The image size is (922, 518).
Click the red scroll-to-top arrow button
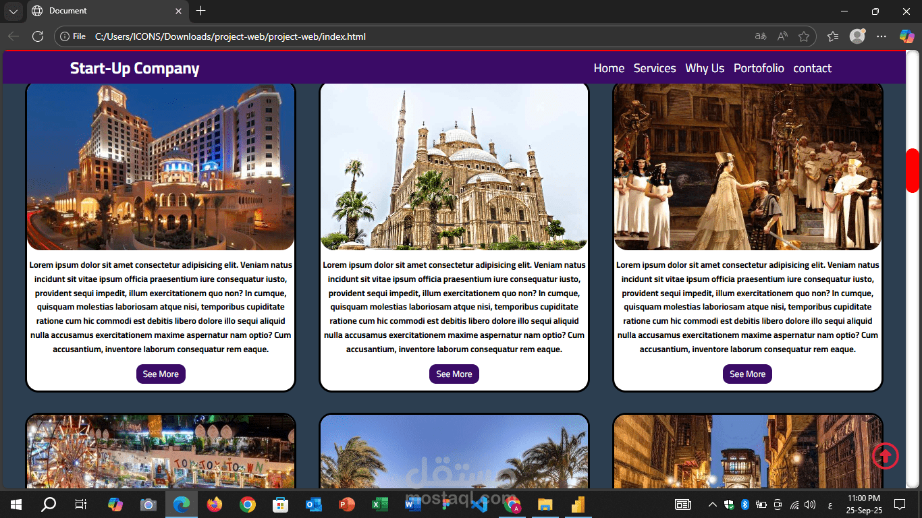[886, 456]
